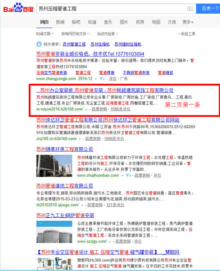This screenshot has width=220, height=271.
Task: Click 1086条评价 for ruiyue2016 result
Action: tap(120, 109)
